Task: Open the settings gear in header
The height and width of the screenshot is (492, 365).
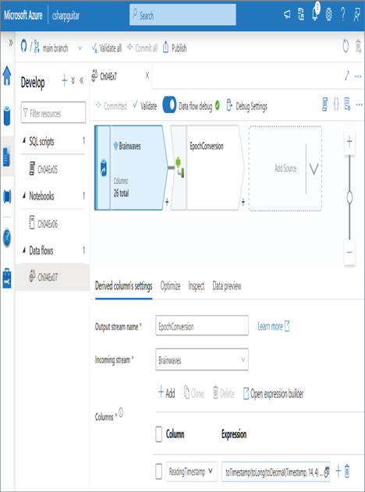Action: tap(328, 14)
